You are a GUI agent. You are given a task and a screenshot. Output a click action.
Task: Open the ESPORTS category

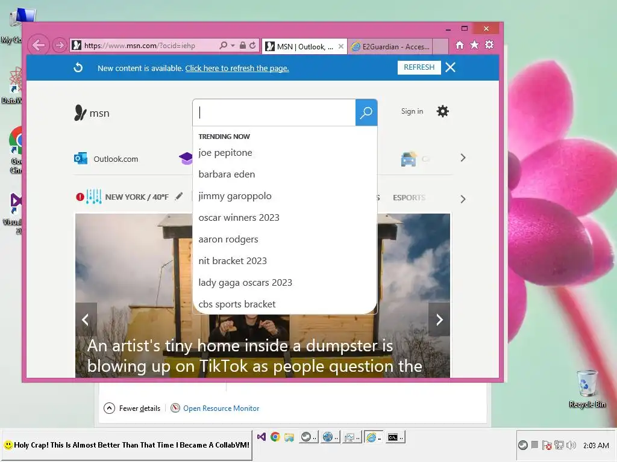(409, 197)
